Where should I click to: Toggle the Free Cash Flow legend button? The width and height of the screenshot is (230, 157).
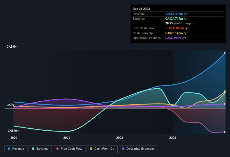tap(69, 149)
